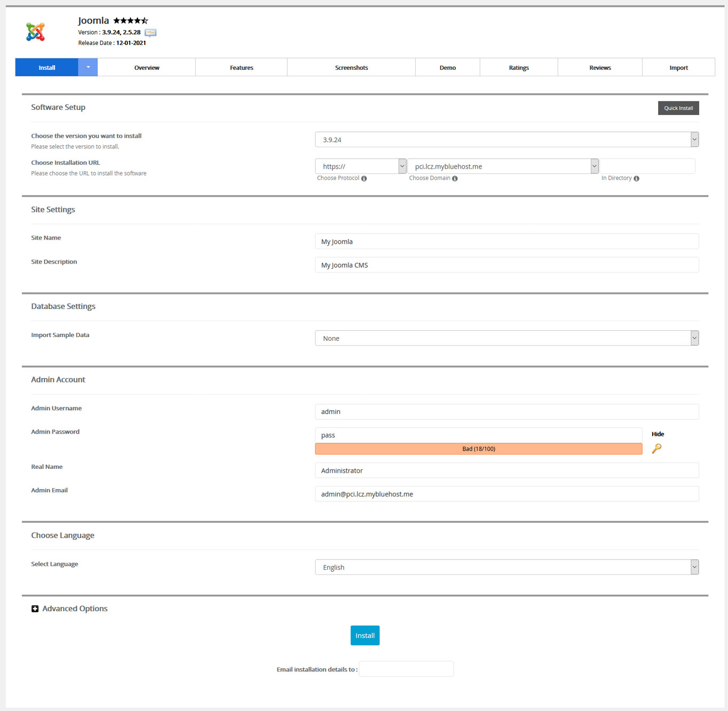This screenshot has width=728, height=711.
Task: Click Email installation details input field
Action: [x=406, y=669]
